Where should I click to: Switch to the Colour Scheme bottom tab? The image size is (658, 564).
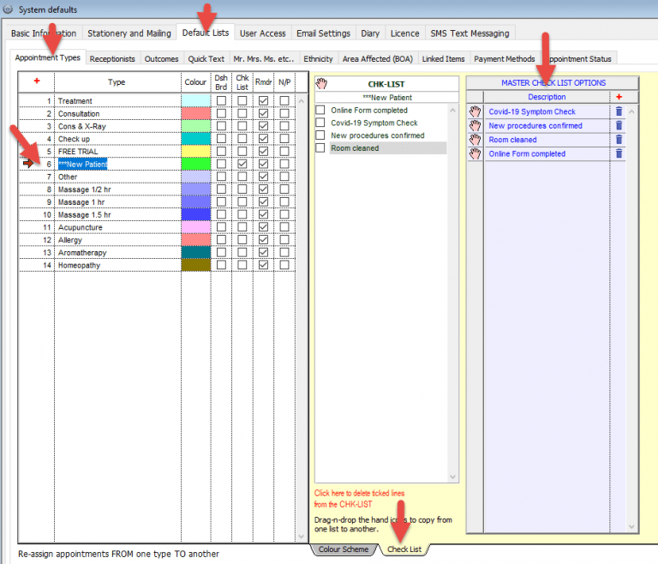(x=344, y=549)
